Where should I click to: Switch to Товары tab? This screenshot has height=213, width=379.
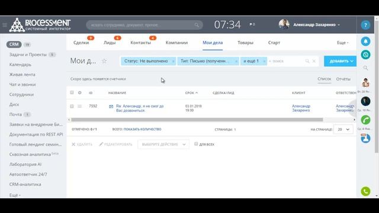tap(245, 43)
